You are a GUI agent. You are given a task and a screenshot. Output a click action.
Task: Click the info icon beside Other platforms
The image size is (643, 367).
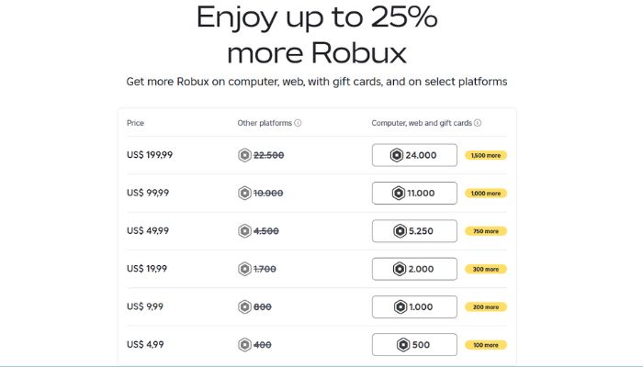[x=298, y=123]
